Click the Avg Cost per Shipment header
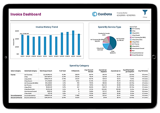Image resolution: width=160 pixels, height=113 pixels. [103, 71]
